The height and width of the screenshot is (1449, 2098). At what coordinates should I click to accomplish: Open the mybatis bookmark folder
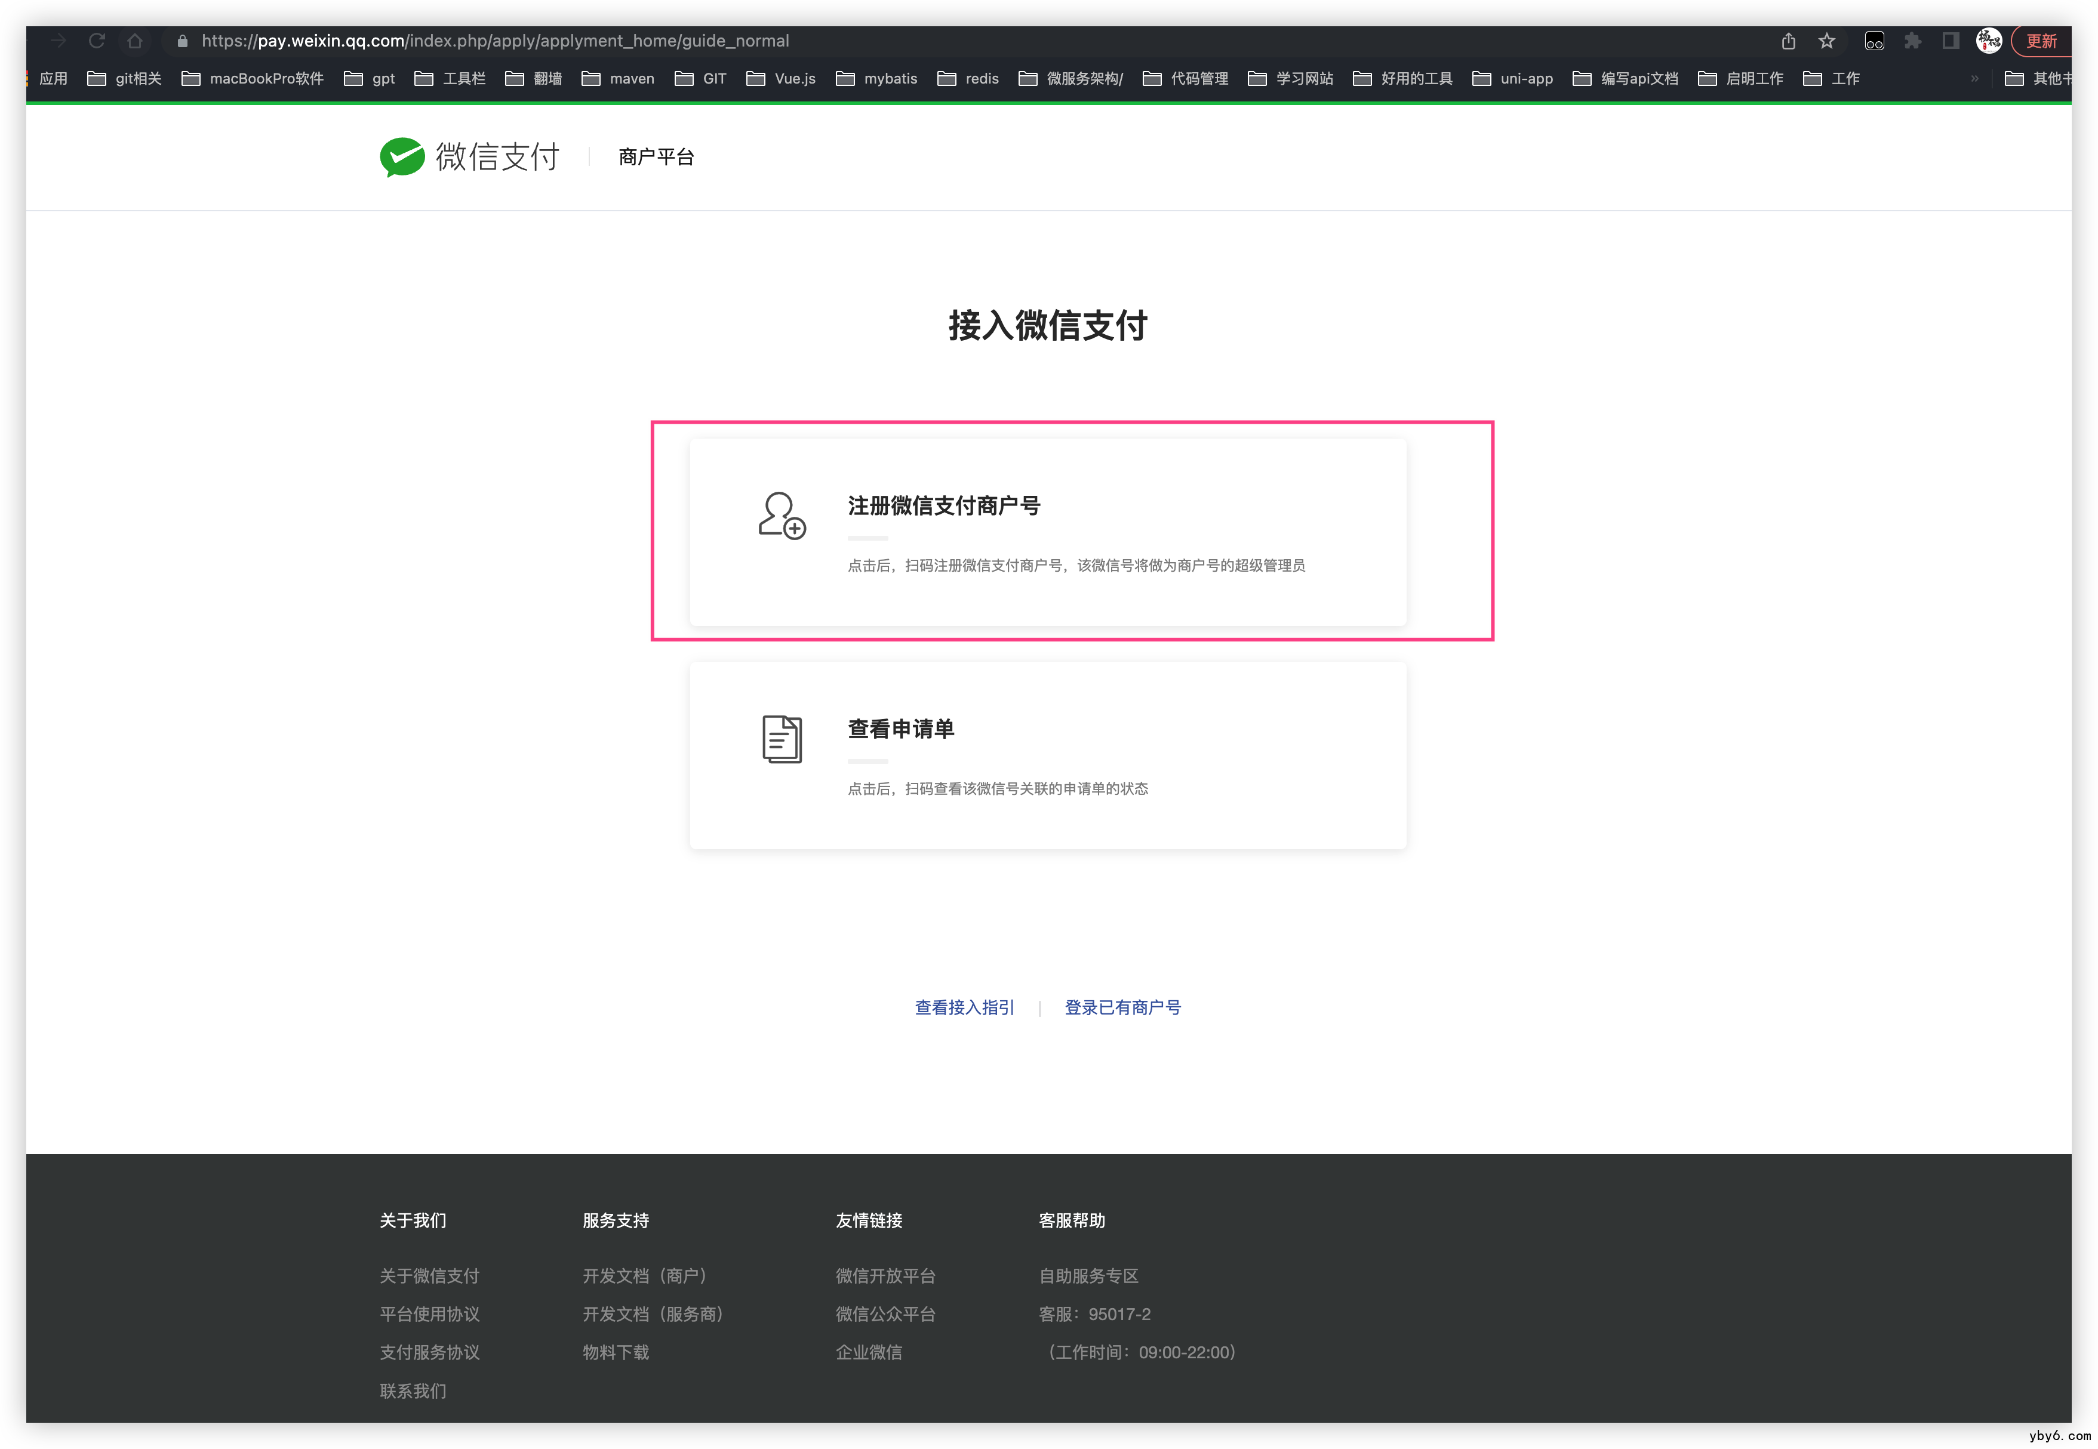(876, 79)
